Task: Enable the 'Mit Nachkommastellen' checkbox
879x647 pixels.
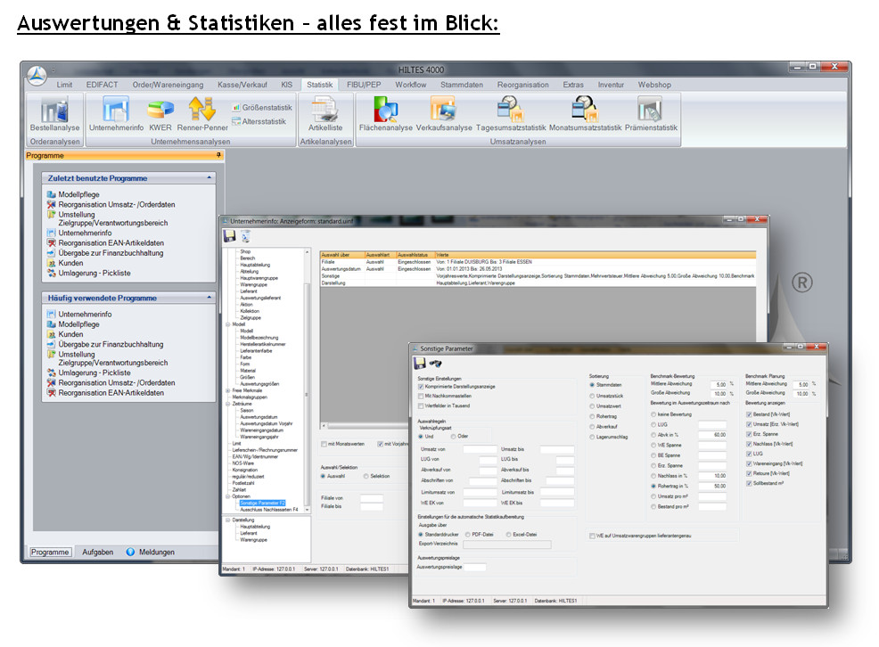Action: (x=421, y=396)
